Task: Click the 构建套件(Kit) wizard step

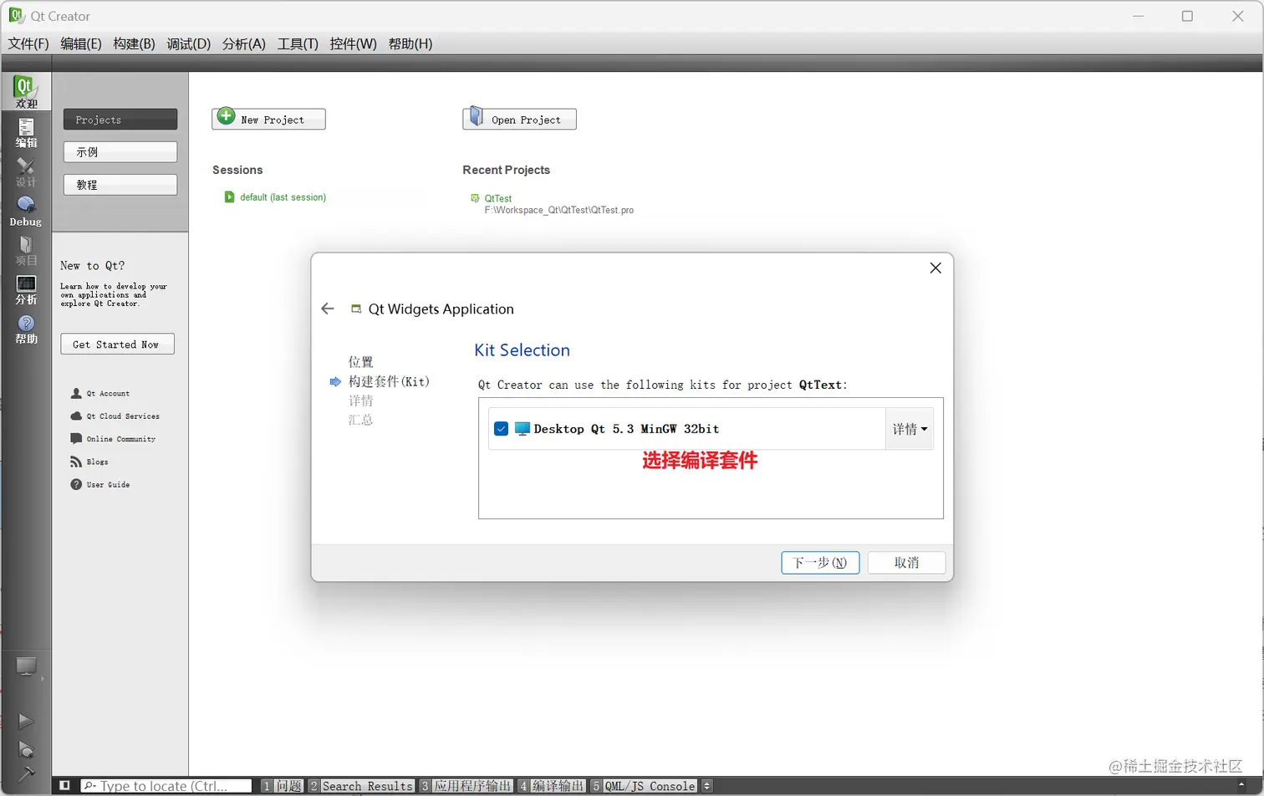Action: click(x=389, y=381)
